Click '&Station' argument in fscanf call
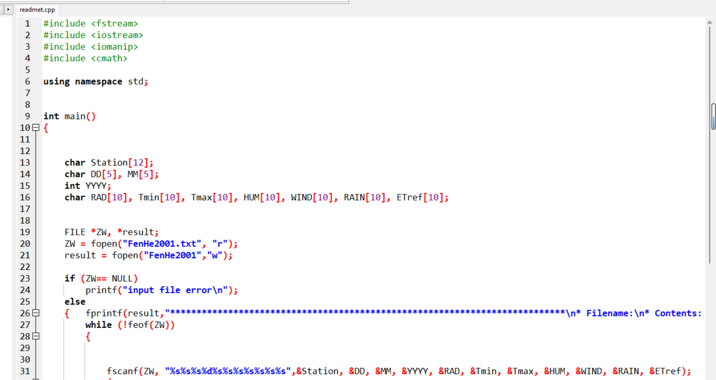 [x=317, y=371]
